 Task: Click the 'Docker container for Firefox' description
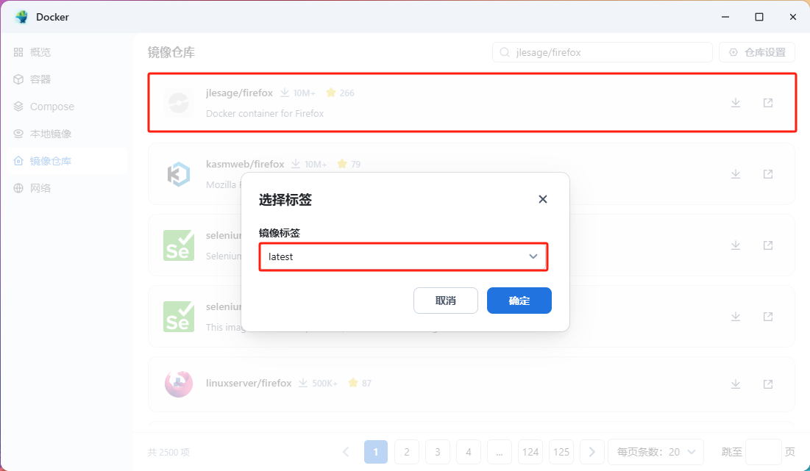pos(265,113)
